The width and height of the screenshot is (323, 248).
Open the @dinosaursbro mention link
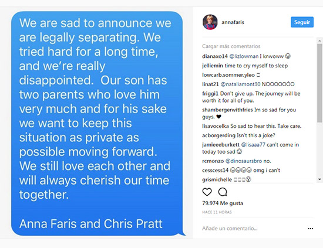click(x=244, y=161)
